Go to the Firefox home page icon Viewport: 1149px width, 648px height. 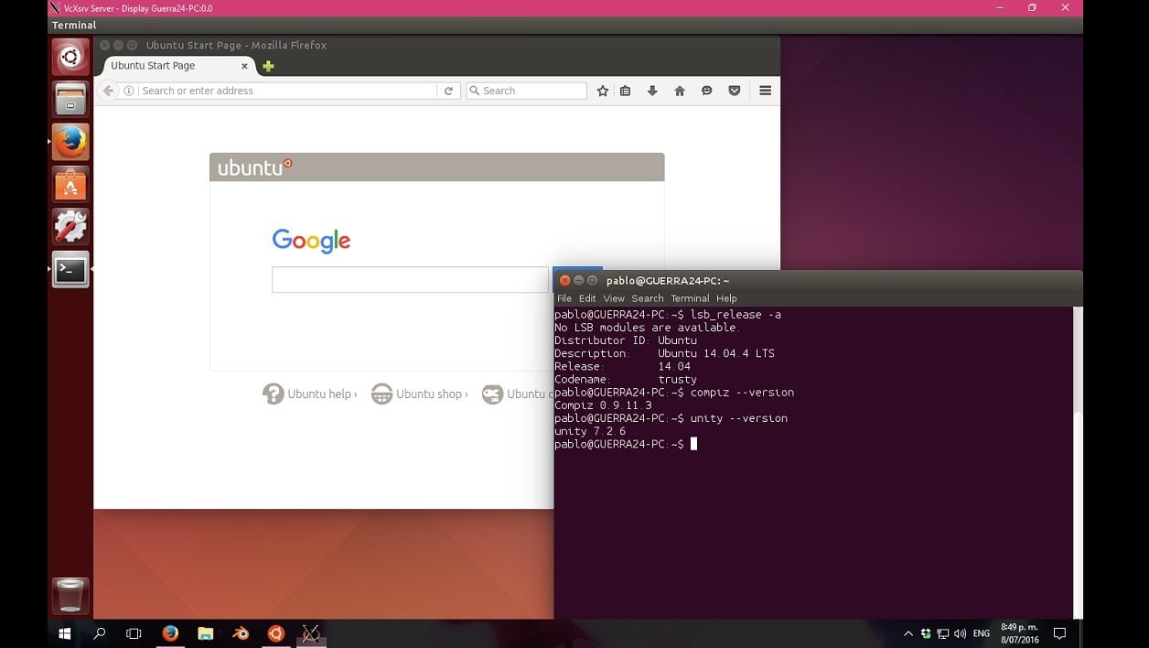pos(680,91)
